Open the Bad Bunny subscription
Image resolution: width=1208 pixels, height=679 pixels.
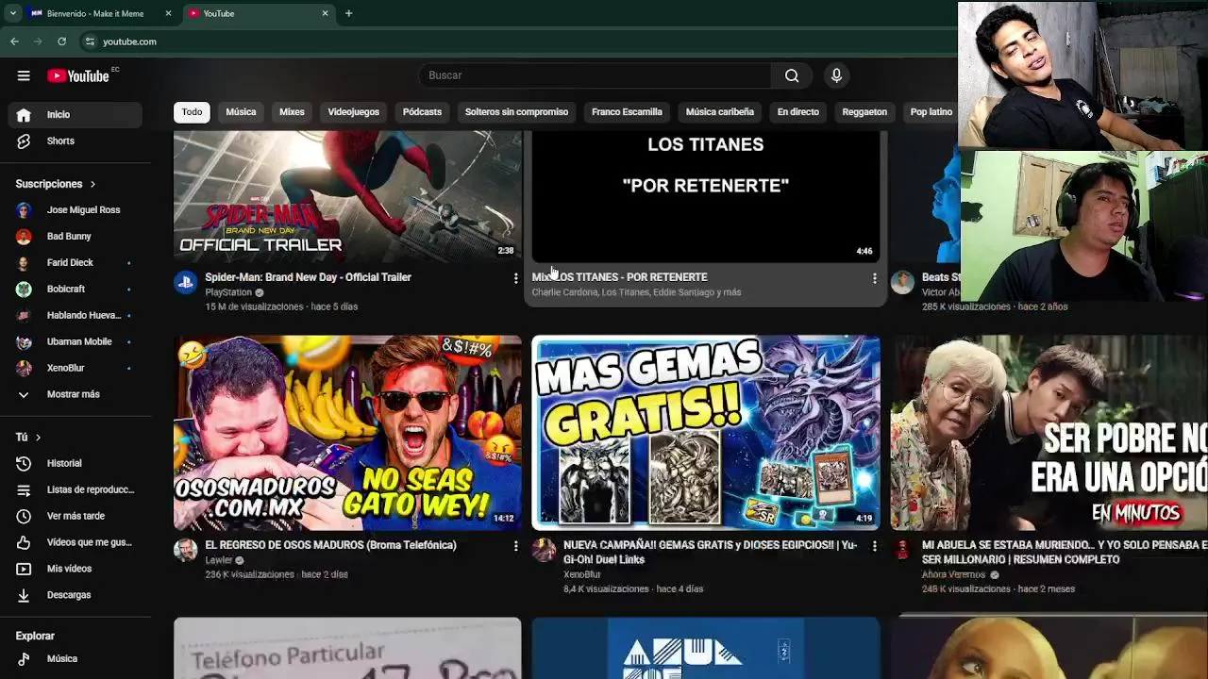tap(75, 236)
